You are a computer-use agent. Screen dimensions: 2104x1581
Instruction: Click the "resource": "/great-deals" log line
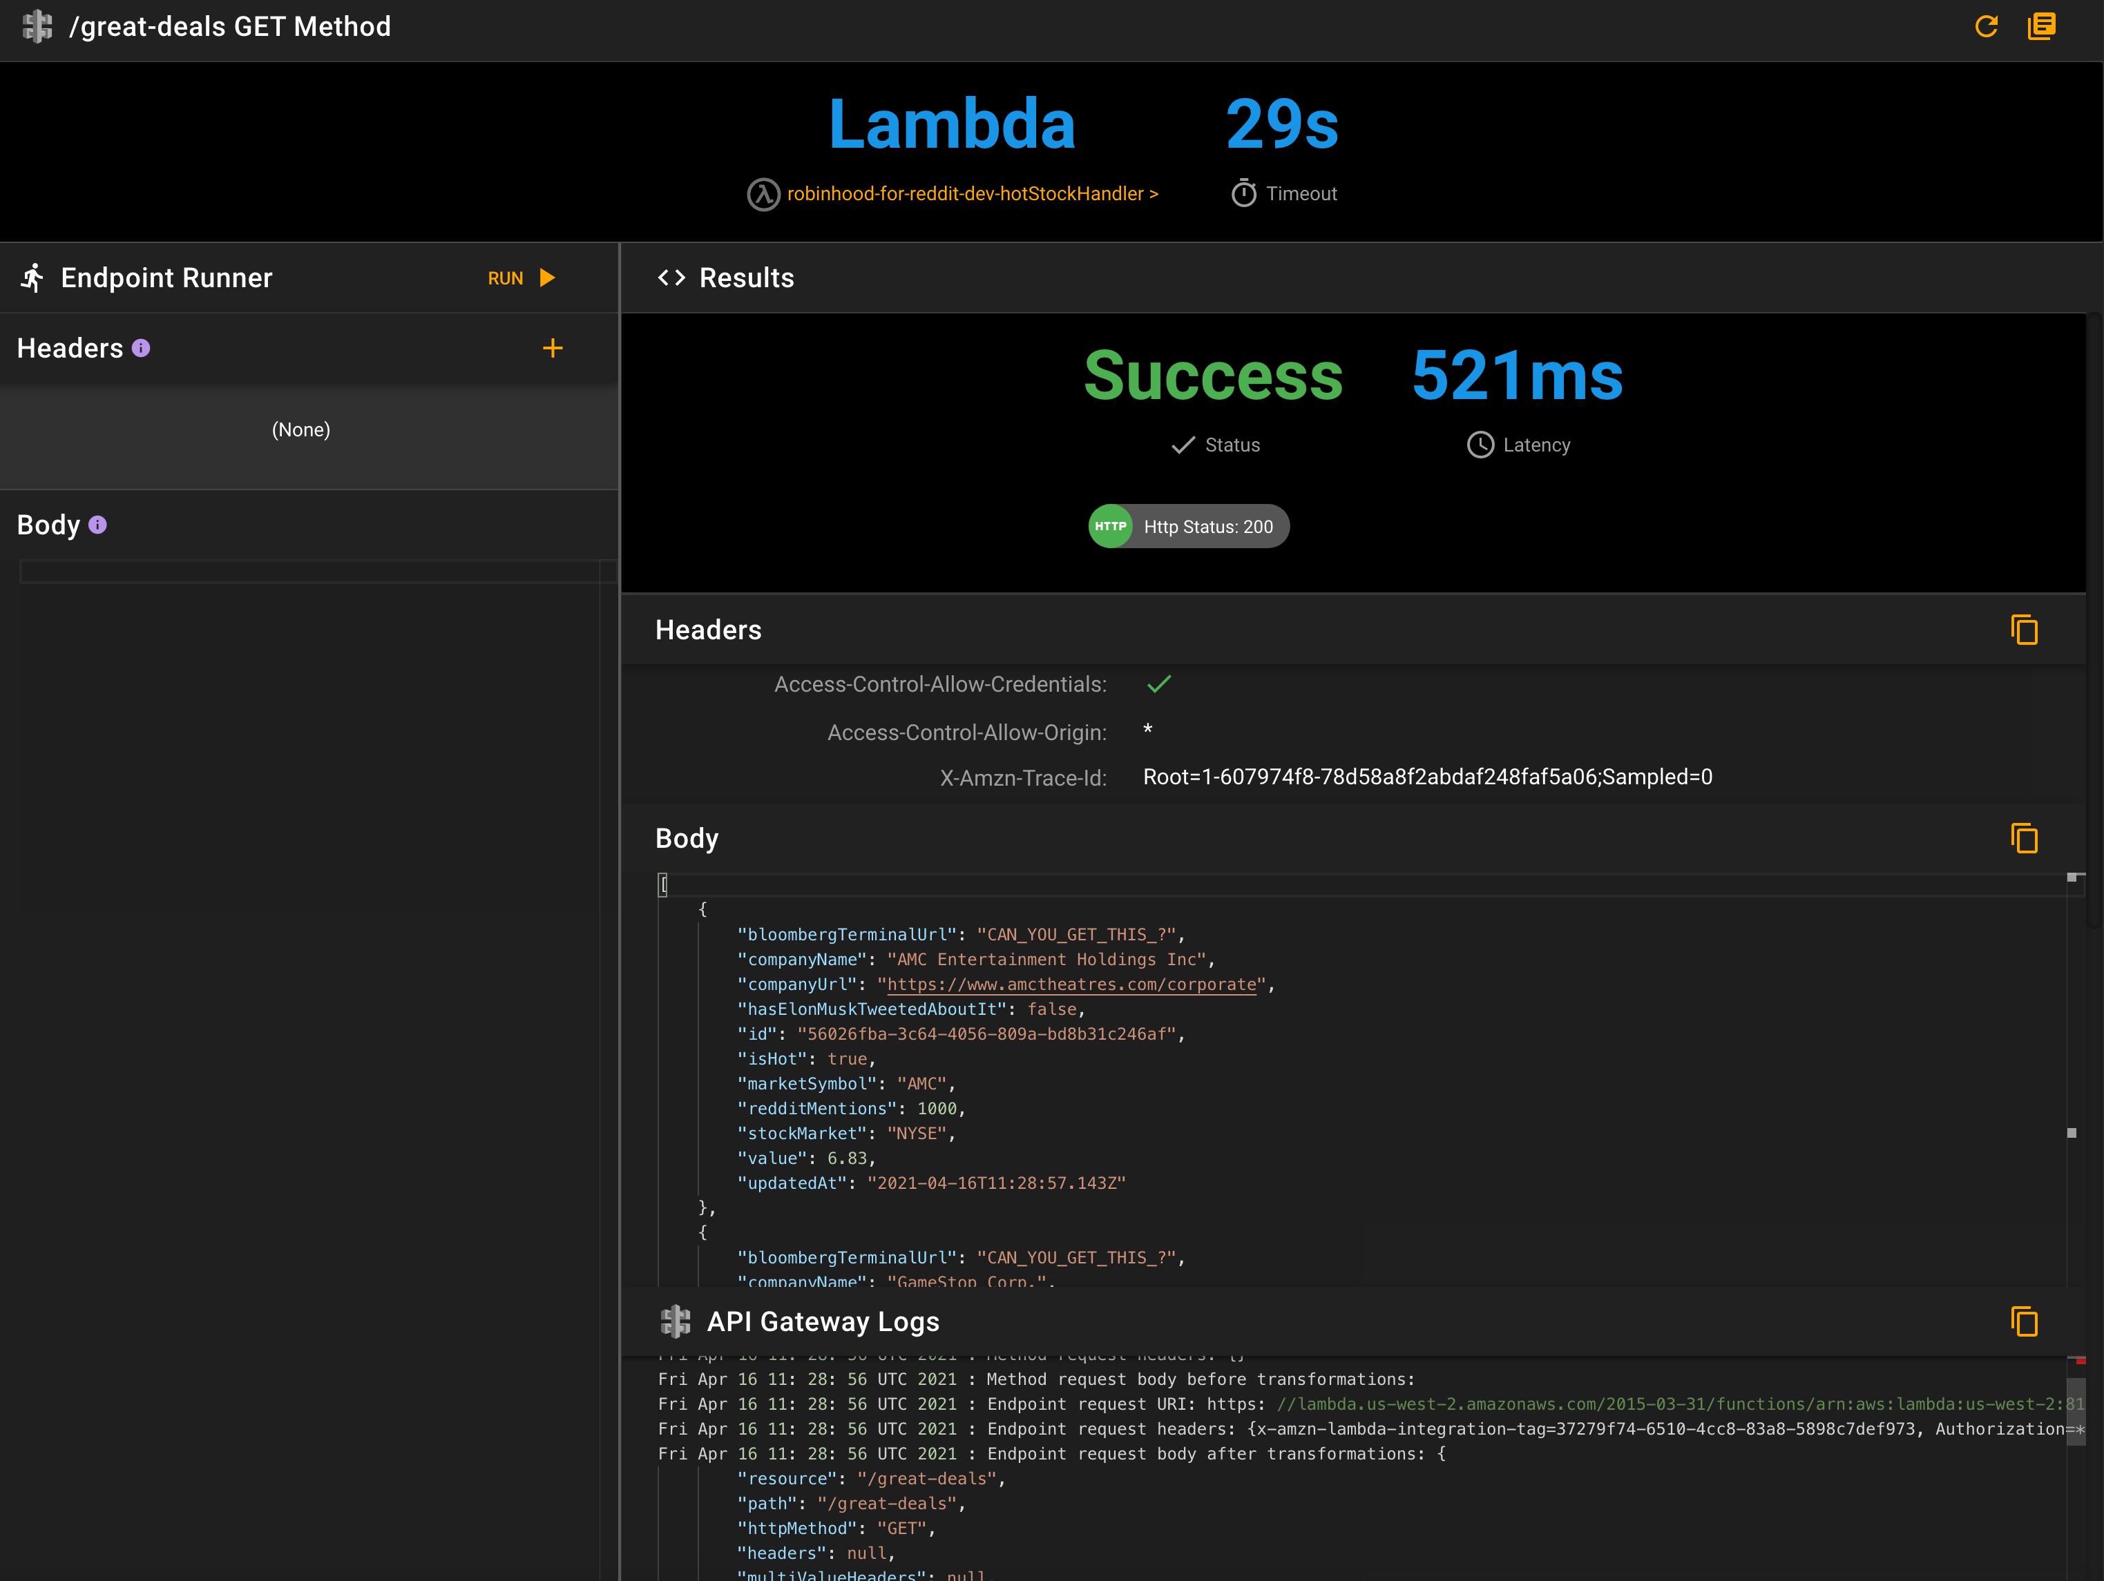[871, 1478]
